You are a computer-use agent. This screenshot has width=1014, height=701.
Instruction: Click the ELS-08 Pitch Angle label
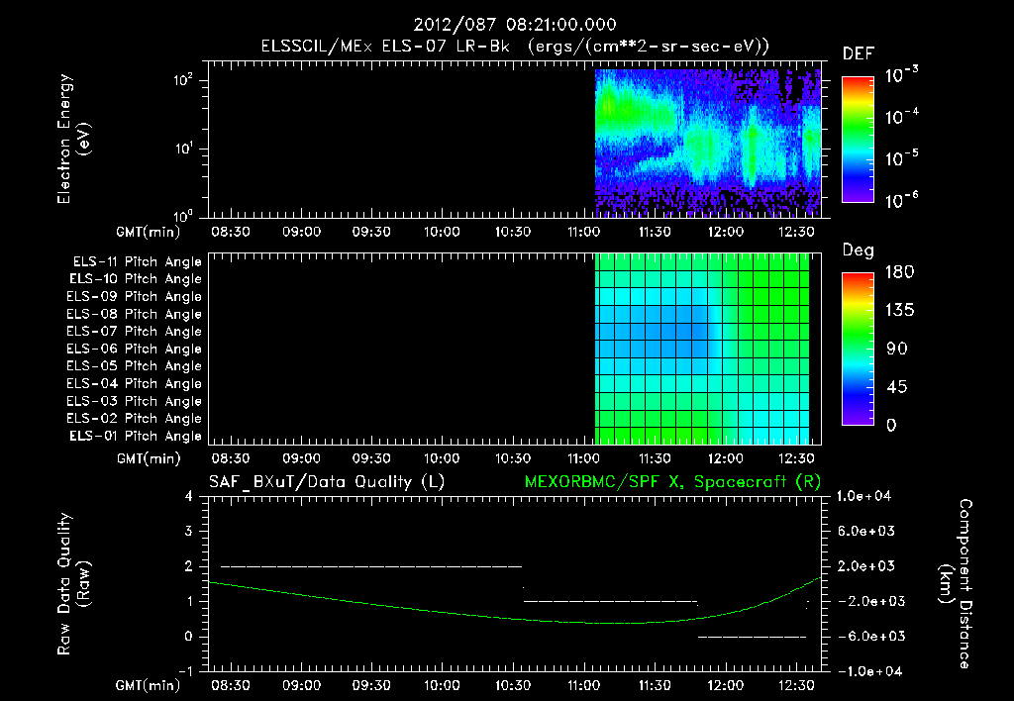click(x=135, y=314)
